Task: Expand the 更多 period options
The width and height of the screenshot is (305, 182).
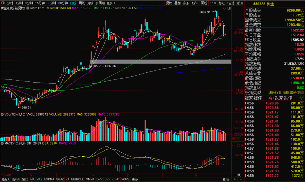Action: (x=110, y=3)
